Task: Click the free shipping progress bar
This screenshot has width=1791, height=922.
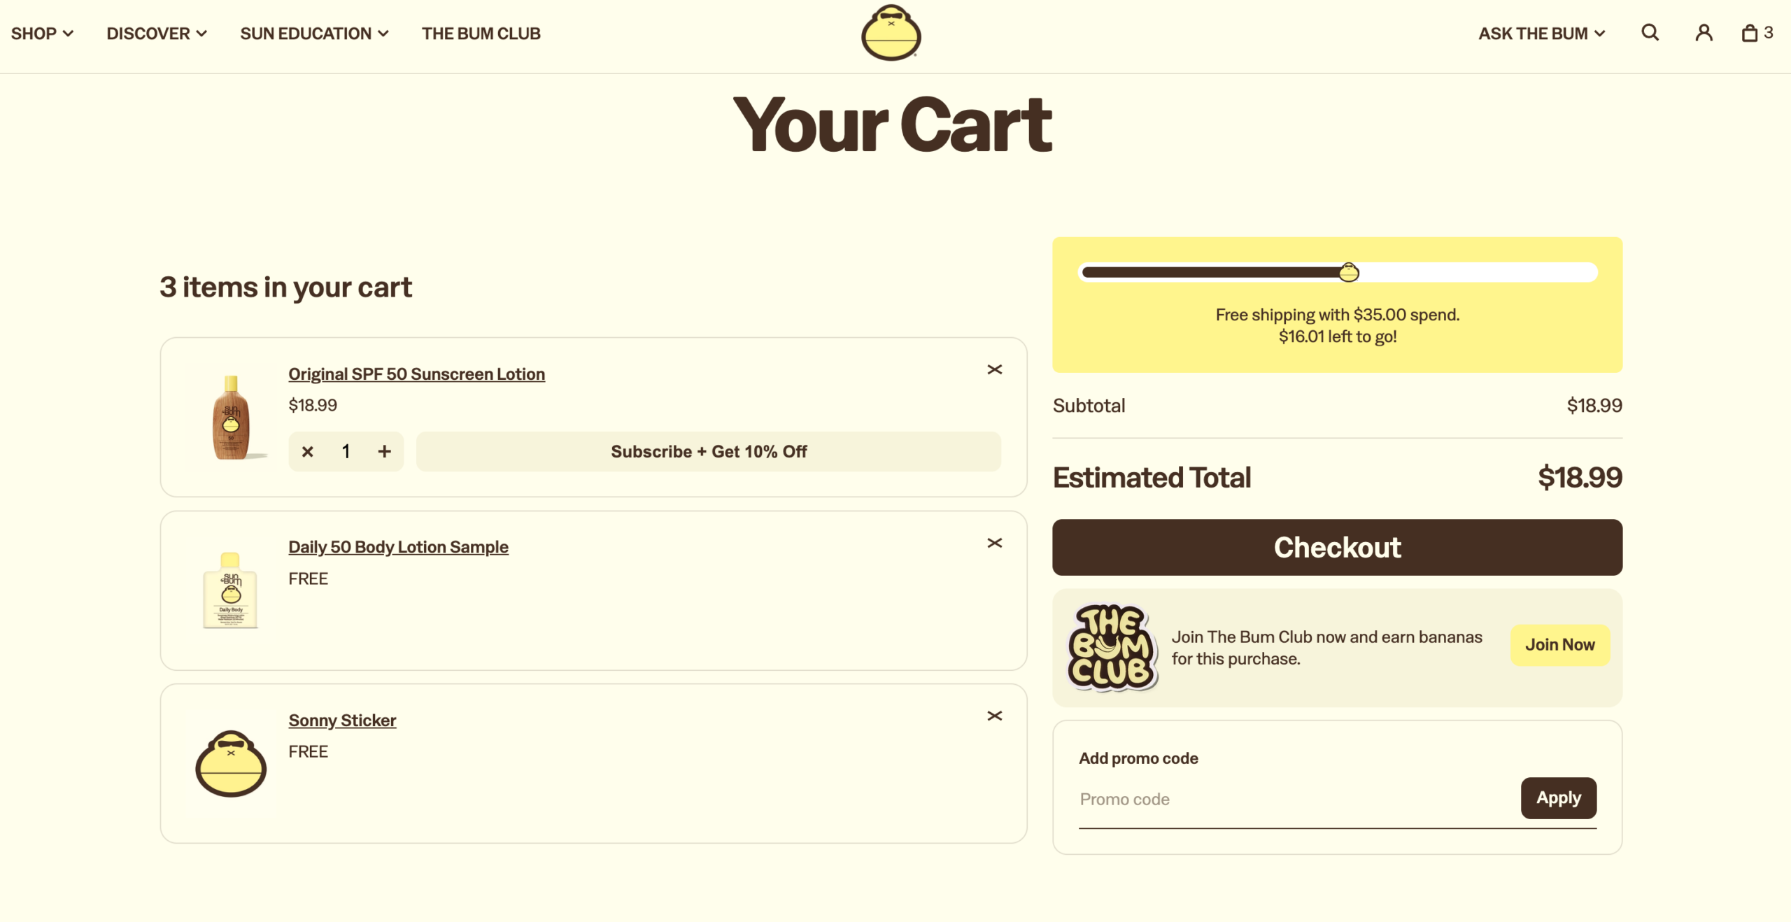Action: 1337,272
